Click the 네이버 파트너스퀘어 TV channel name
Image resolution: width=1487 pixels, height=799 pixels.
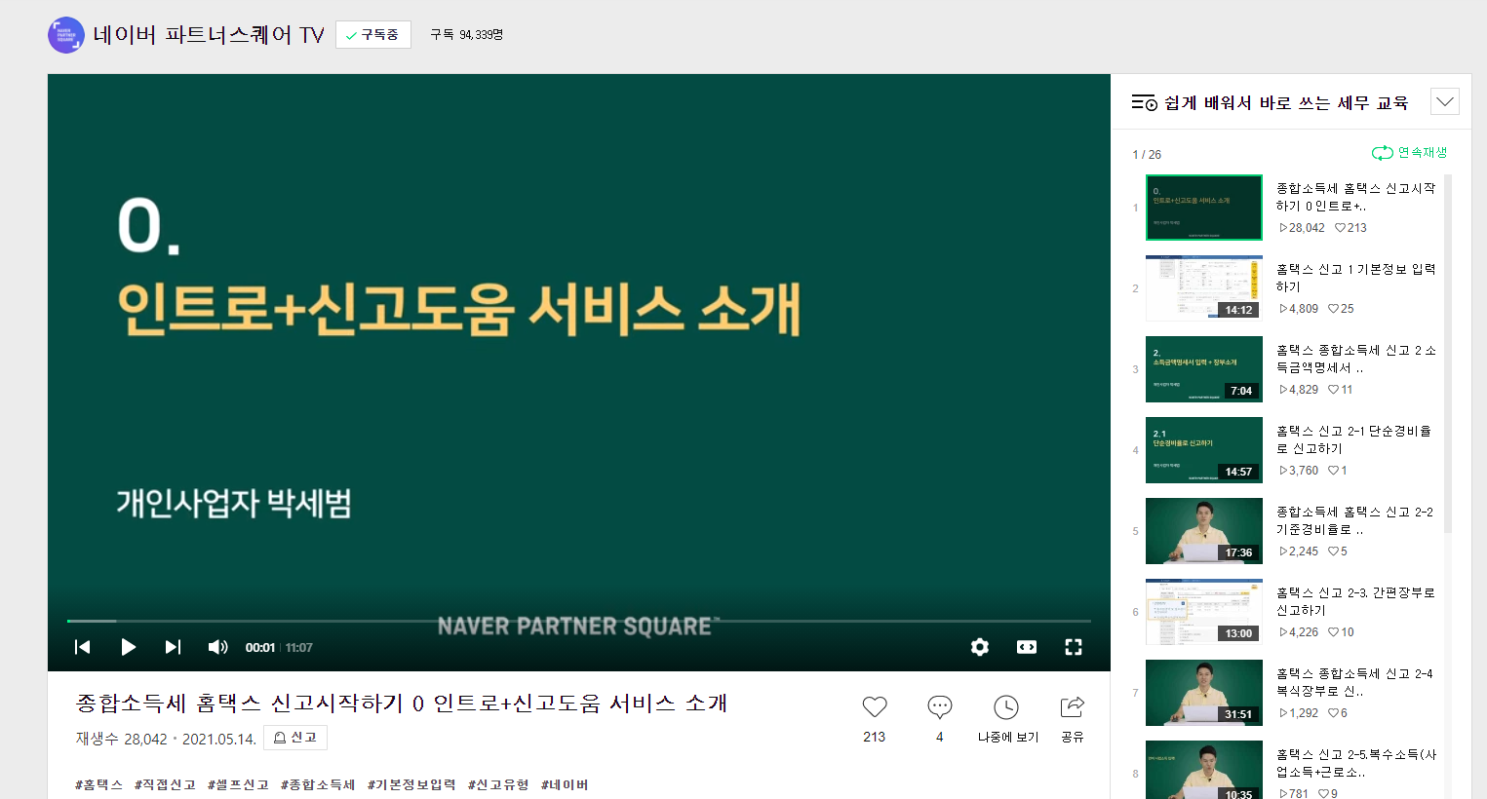(x=209, y=35)
